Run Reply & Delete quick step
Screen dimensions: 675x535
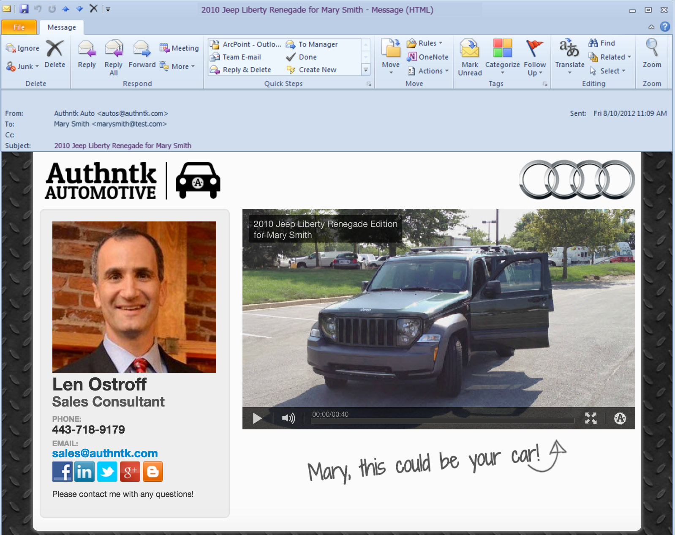(241, 70)
